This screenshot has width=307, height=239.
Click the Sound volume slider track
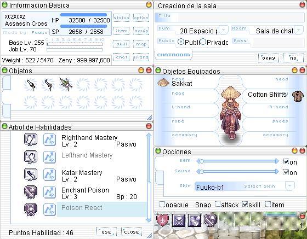[x=237, y=172]
